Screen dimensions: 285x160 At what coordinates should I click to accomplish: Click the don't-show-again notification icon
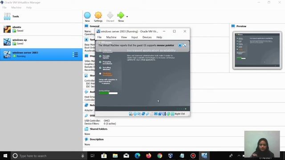[x=184, y=45]
